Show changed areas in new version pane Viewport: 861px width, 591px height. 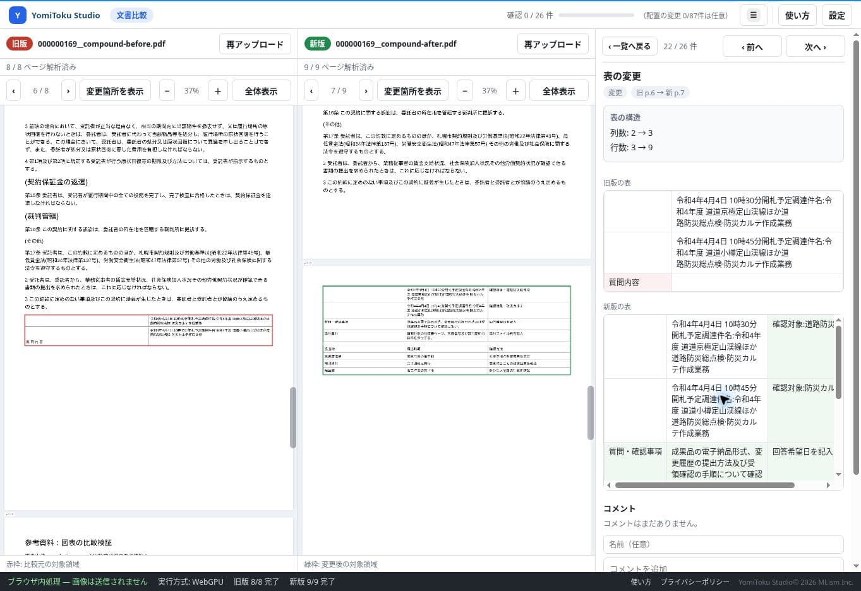[x=412, y=91]
